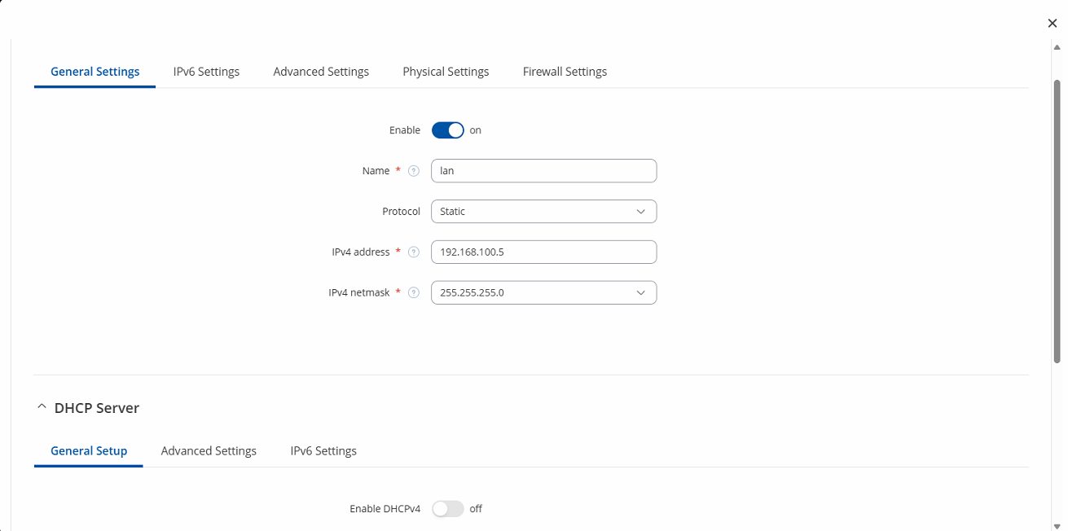Switch to the Advanced Settings tab
This screenshot has width=1068, height=531.
click(x=321, y=71)
